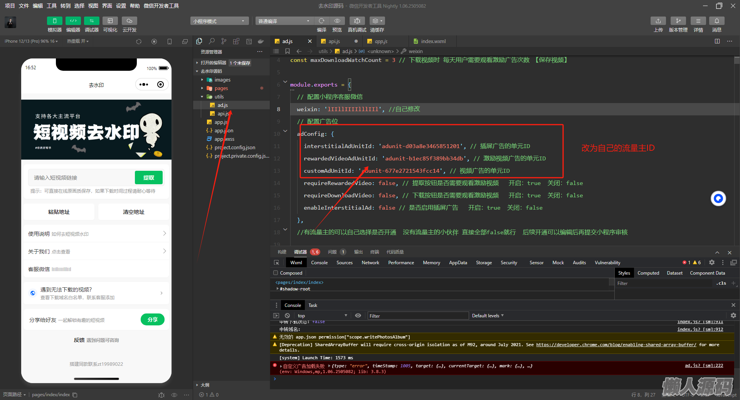The image size is (740, 400).
Task: Click the upload icon (上传)
Action: click(x=658, y=21)
